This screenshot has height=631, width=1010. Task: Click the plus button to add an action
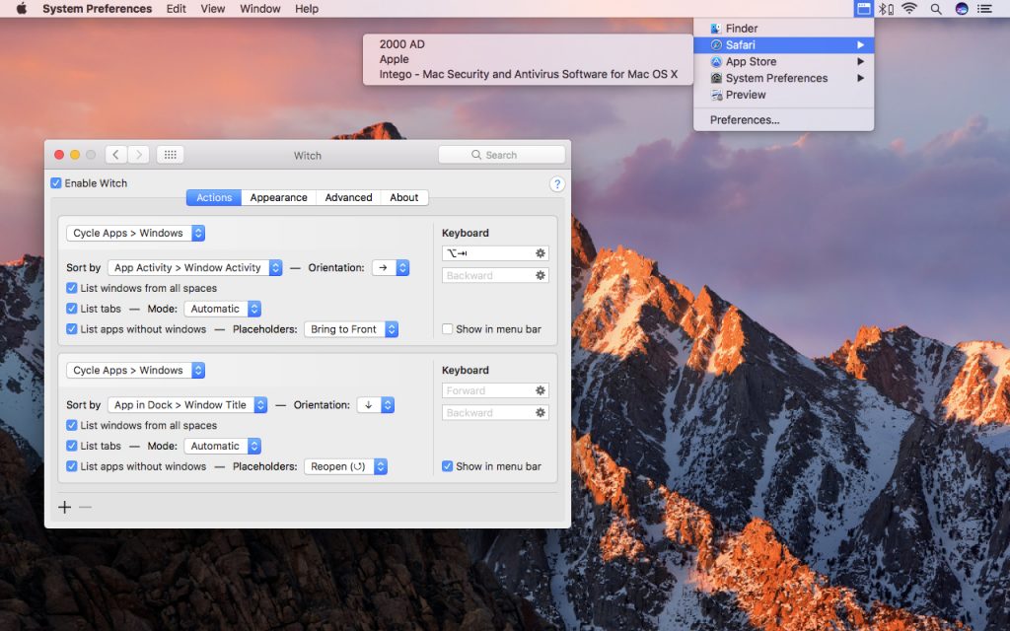[64, 507]
